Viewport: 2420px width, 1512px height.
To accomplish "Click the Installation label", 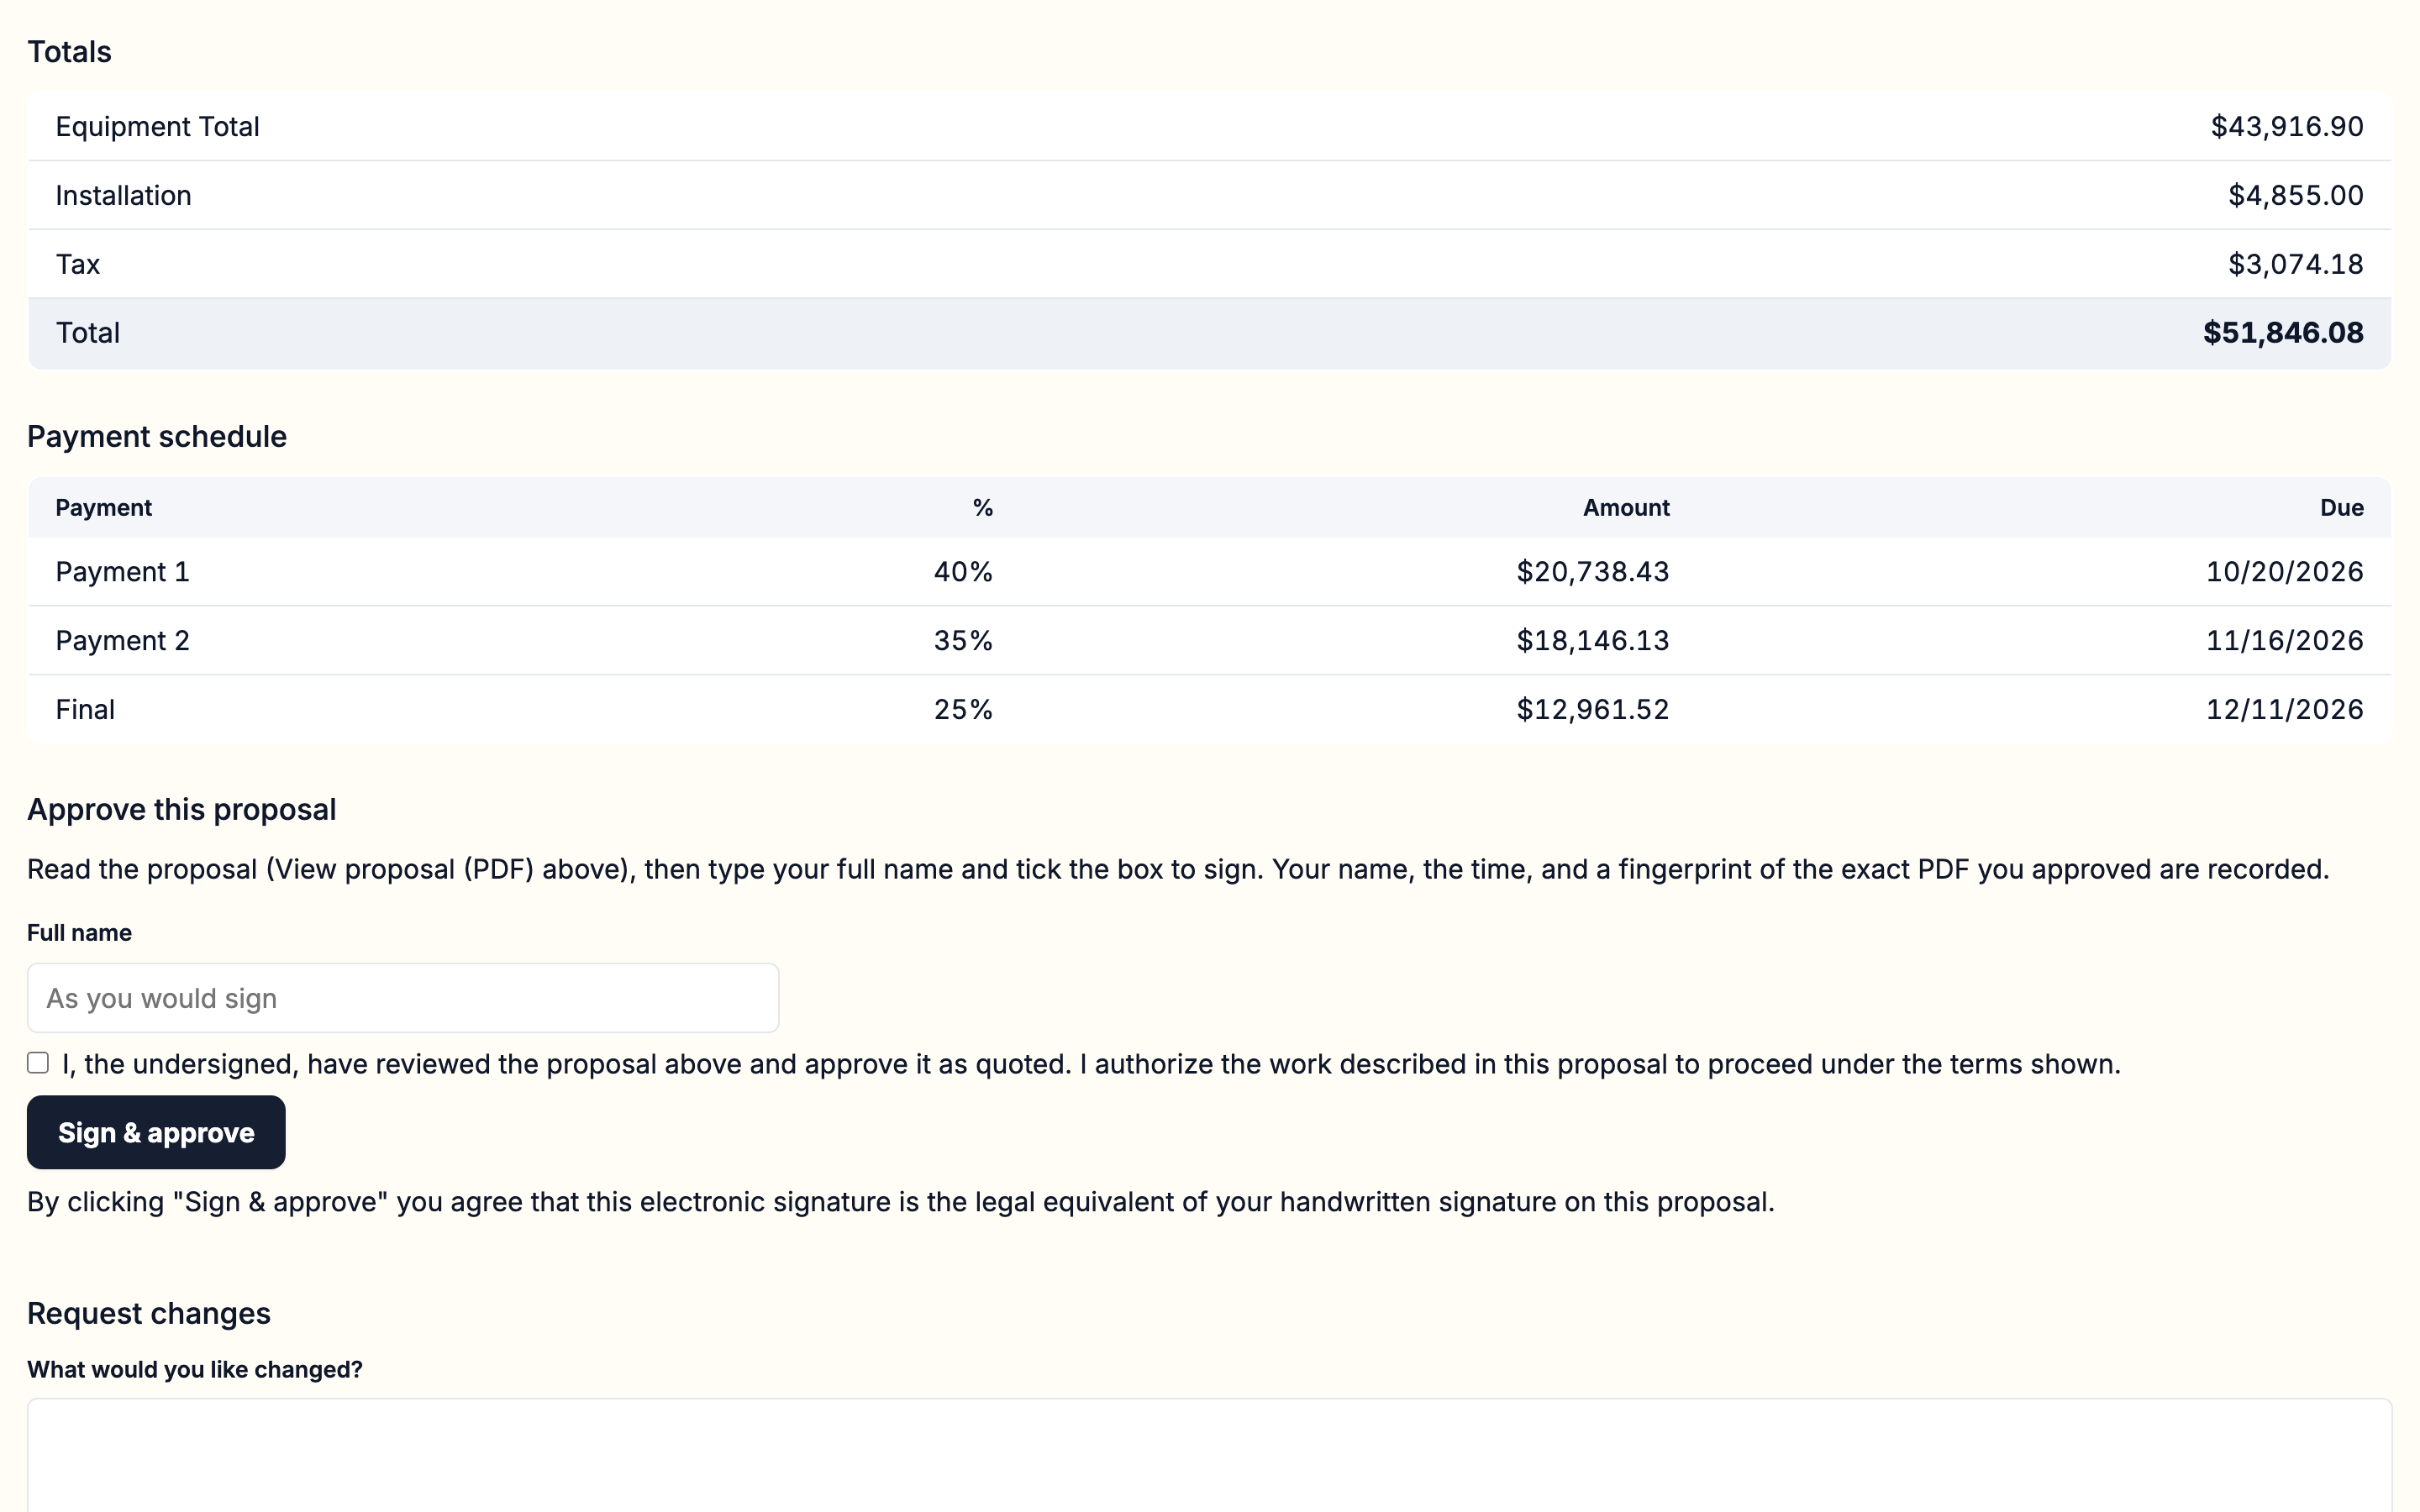I will pos(123,196).
